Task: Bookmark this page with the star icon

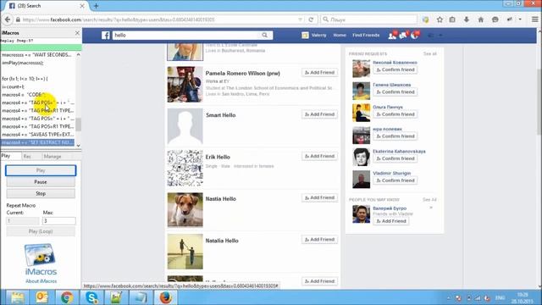Action: tap(440, 19)
